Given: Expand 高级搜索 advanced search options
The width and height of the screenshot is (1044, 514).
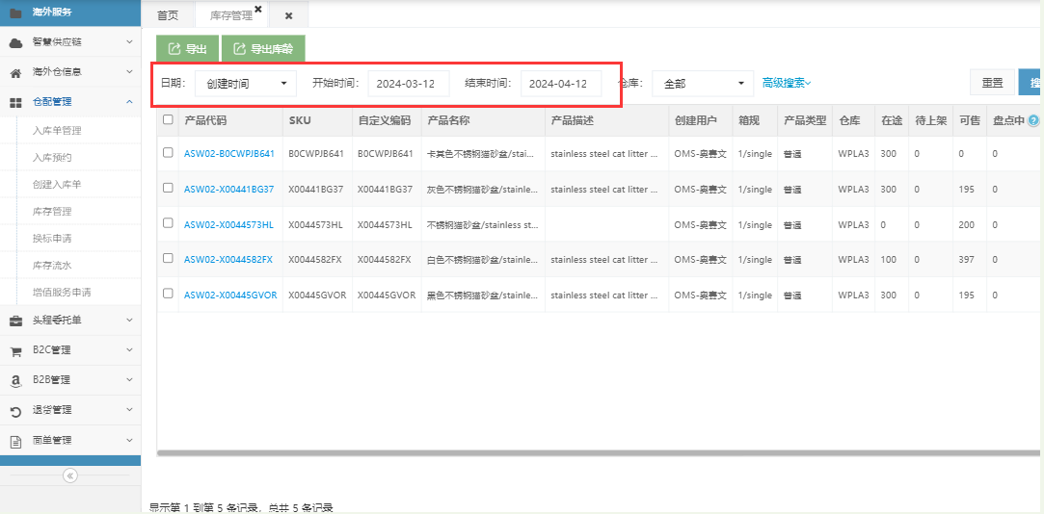Looking at the screenshot, I should 787,83.
